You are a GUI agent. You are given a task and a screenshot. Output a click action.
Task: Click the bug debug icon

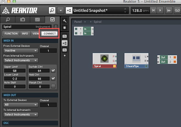(x=65, y=27)
